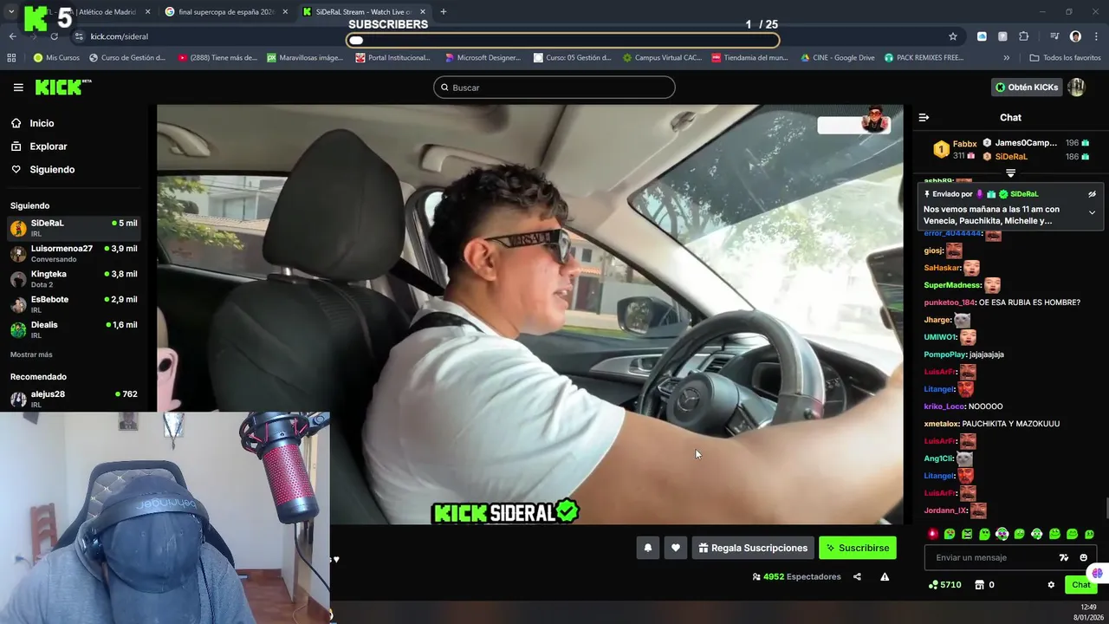Click the subscribers goal progress bar
This screenshot has height=624, width=1109.
point(563,40)
